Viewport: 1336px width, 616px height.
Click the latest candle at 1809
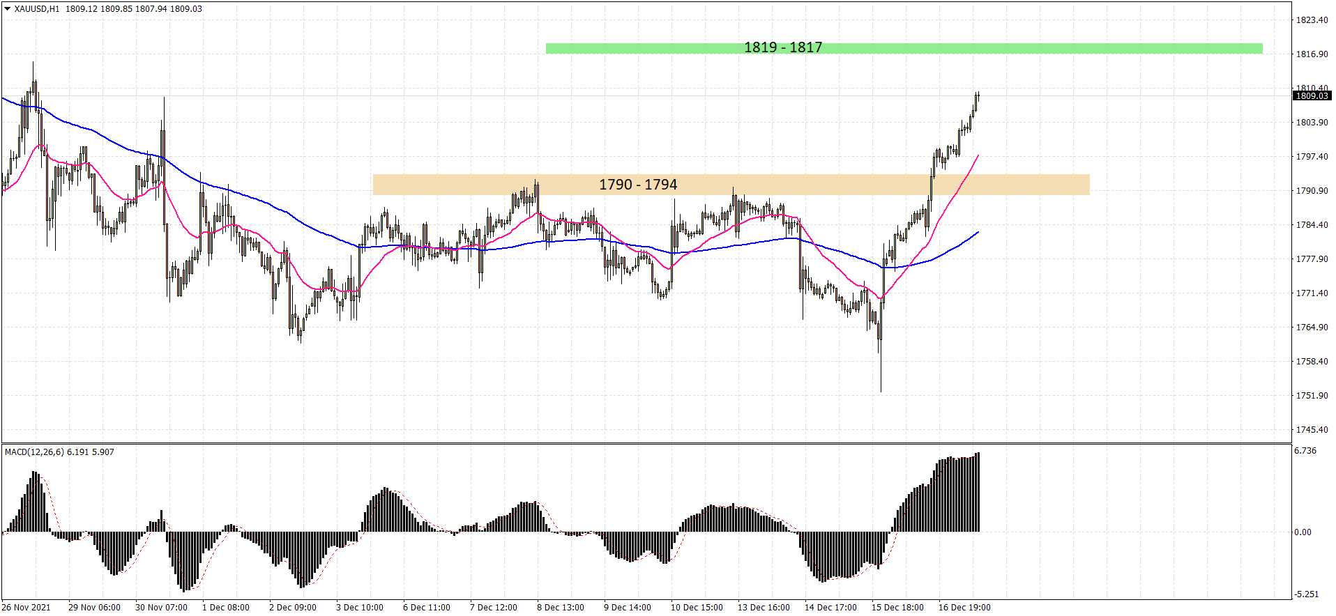pos(978,96)
